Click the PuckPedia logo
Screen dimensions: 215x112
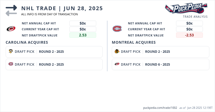coord(186,8)
